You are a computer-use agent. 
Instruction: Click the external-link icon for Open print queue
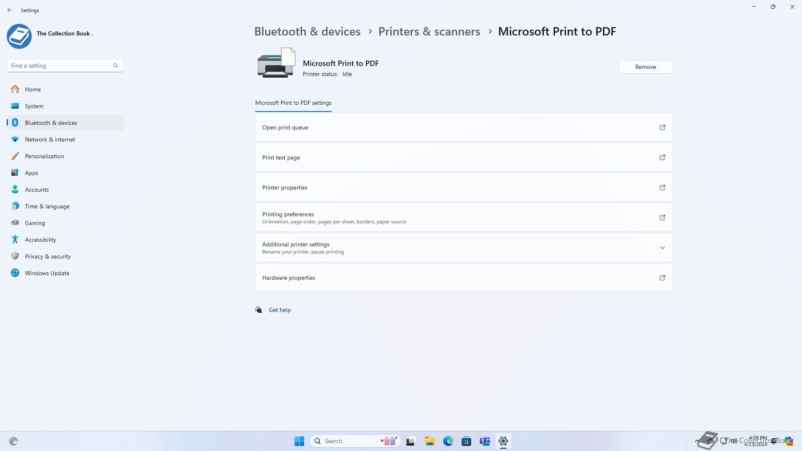click(662, 127)
